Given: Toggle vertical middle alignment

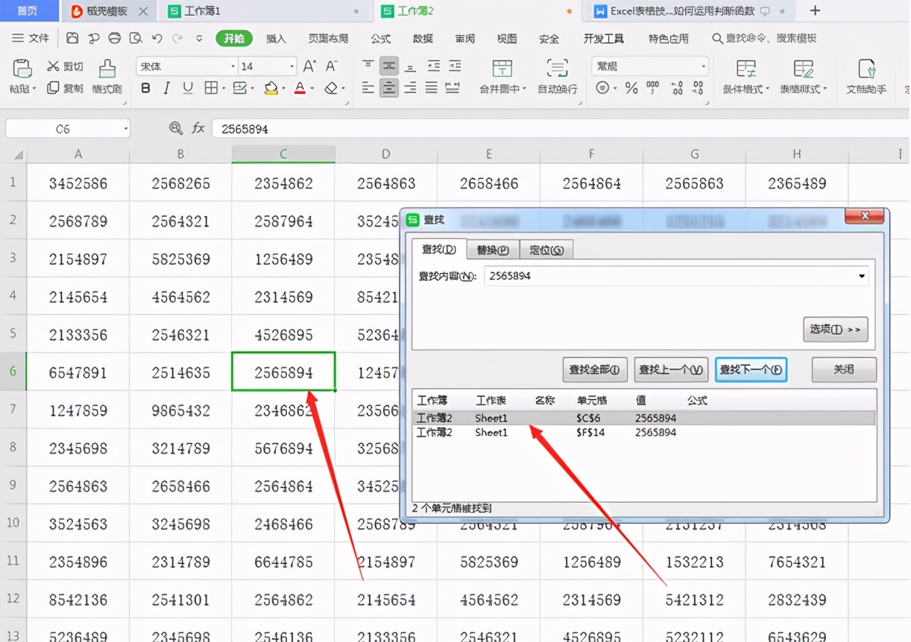Looking at the screenshot, I should [389, 66].
